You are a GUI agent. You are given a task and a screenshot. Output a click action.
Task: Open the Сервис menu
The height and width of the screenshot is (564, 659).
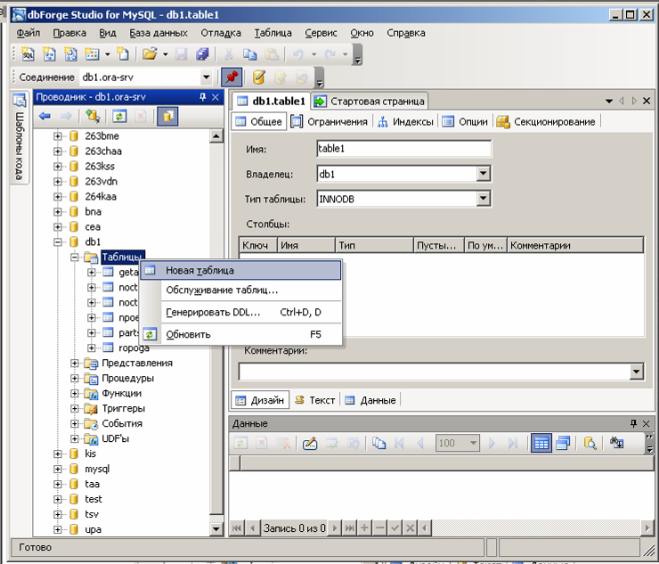pos(321,33)
